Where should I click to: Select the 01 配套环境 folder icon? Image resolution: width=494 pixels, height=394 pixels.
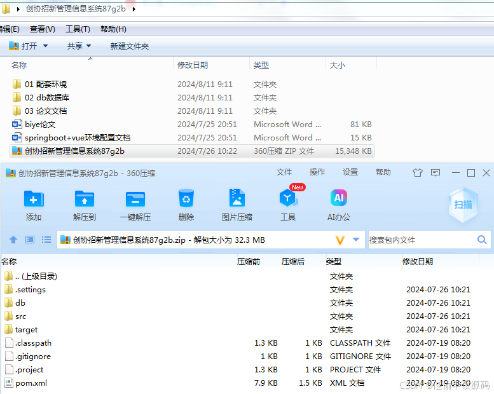[x=17, y=84]
